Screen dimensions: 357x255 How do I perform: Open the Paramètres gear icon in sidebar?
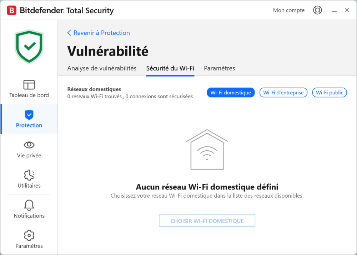[x=29, y=235]
